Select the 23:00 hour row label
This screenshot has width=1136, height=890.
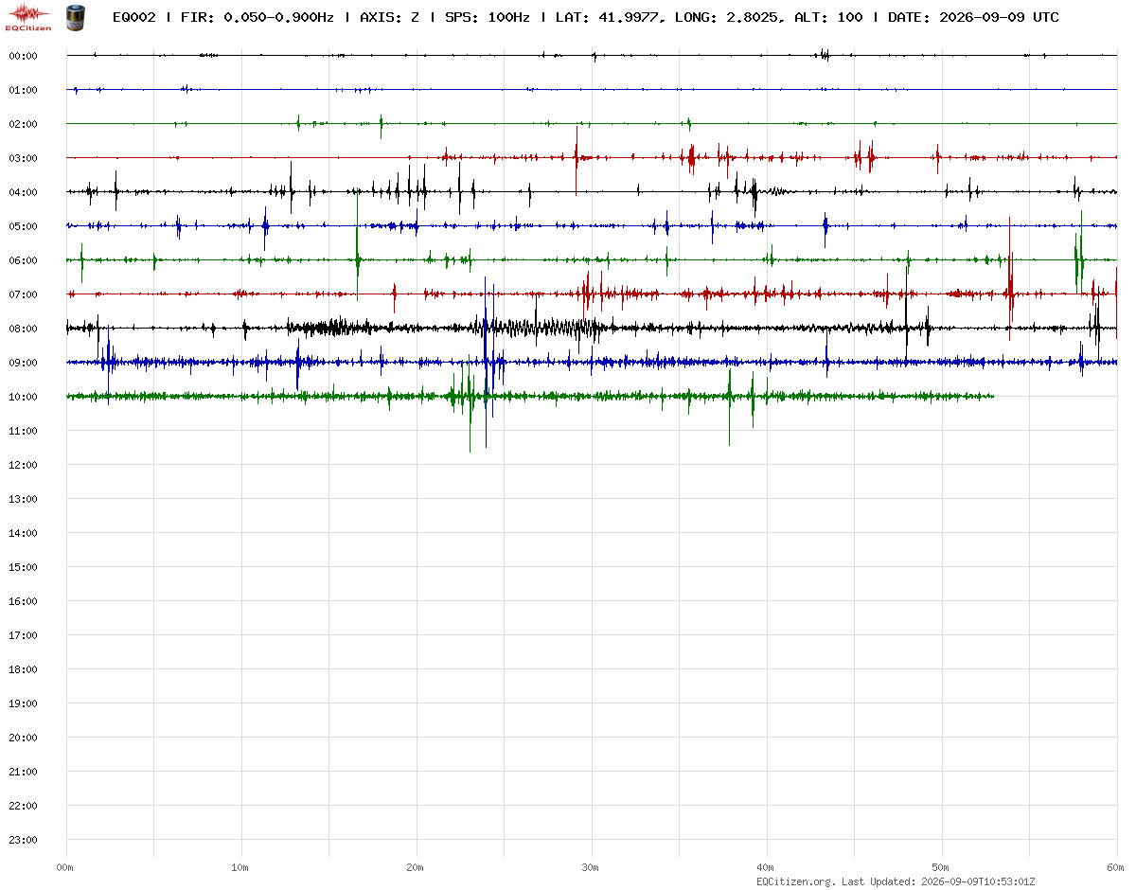(x=23, y=840)
